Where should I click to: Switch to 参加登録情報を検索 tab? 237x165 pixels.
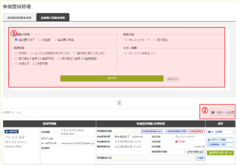point(19,18)
